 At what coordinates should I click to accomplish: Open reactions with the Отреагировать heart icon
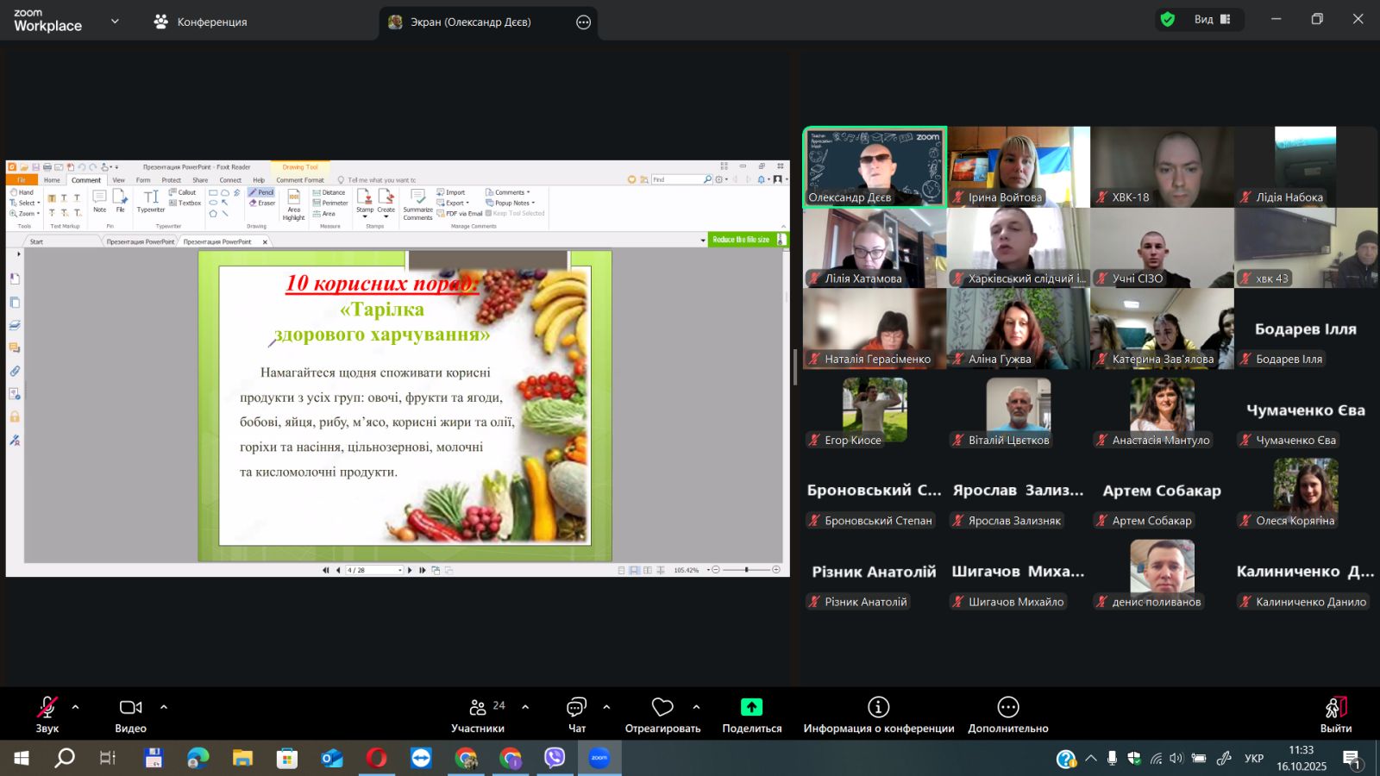tap(662, 708)
